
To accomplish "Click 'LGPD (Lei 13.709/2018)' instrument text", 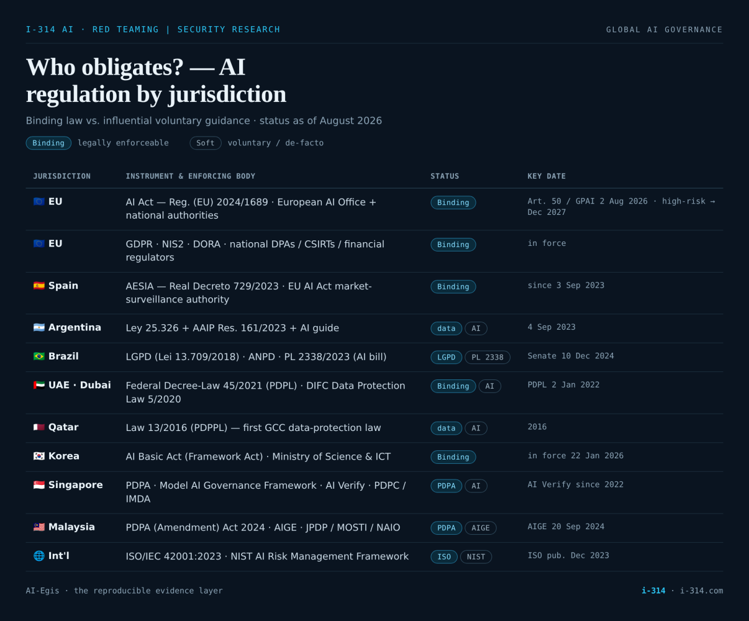I will 183,357.
